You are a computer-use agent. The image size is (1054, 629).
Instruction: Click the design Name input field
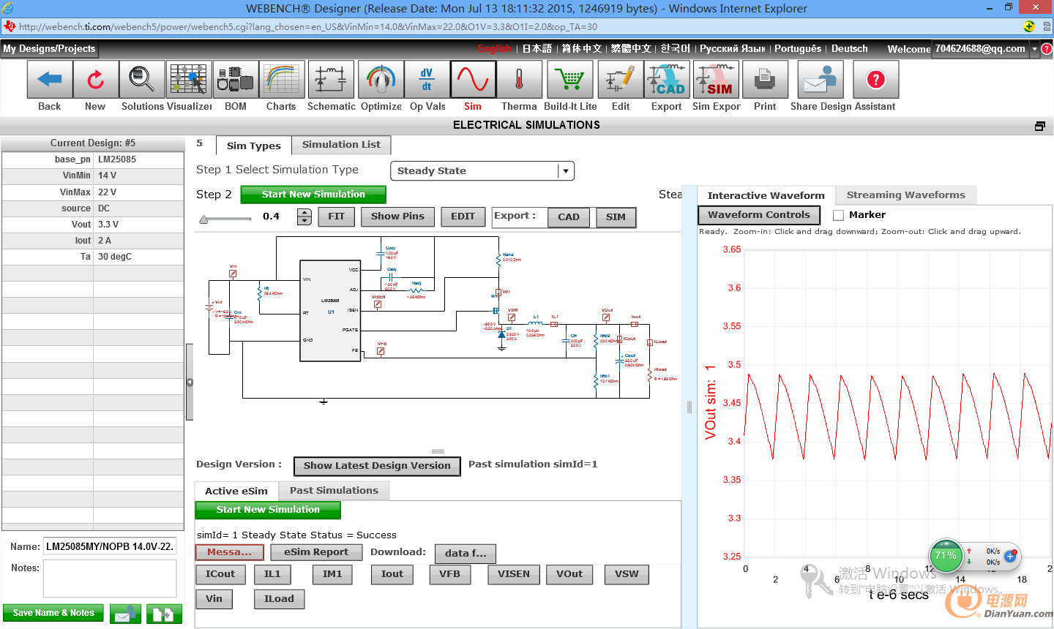tap(110, 546)
